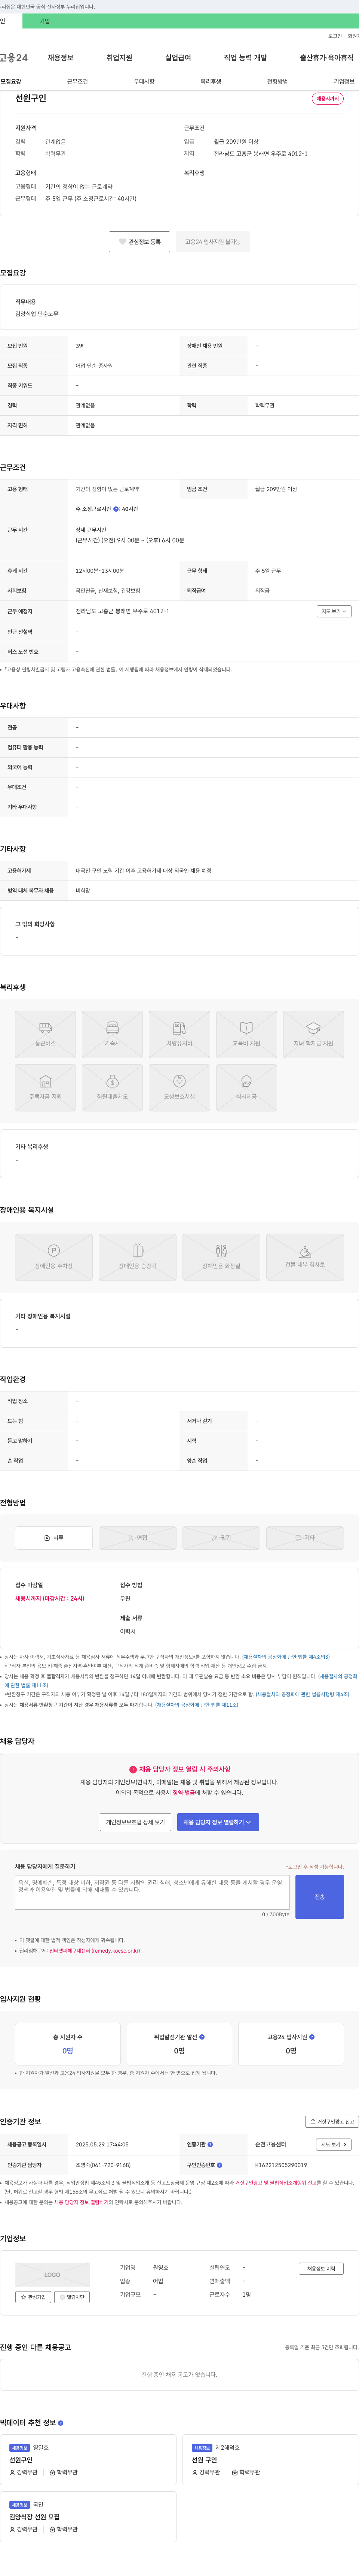The height and width of the screenshot is (2576, 359).
Task: Open the 직업 능력 개발 menu
Action: click(245, 58)
